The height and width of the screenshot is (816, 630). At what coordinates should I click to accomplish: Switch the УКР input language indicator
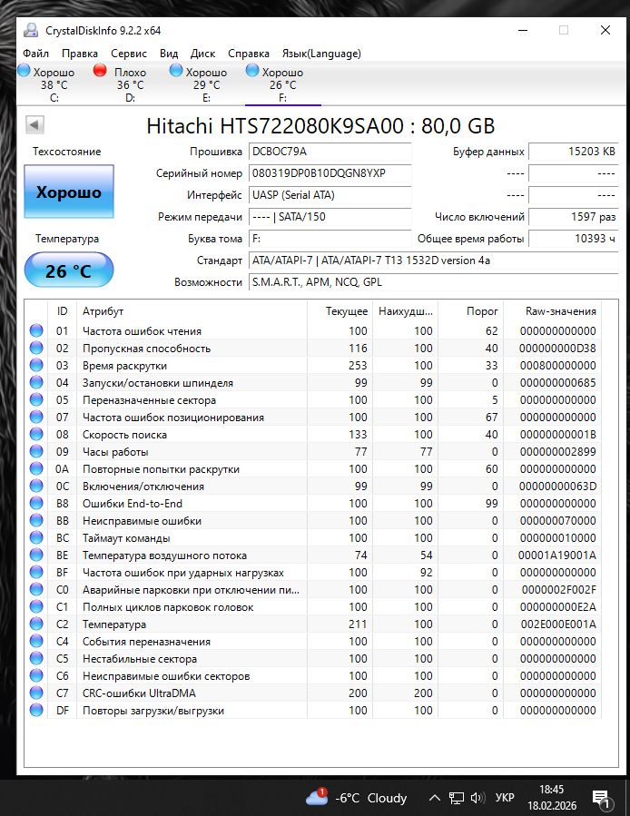click(505, 798)
